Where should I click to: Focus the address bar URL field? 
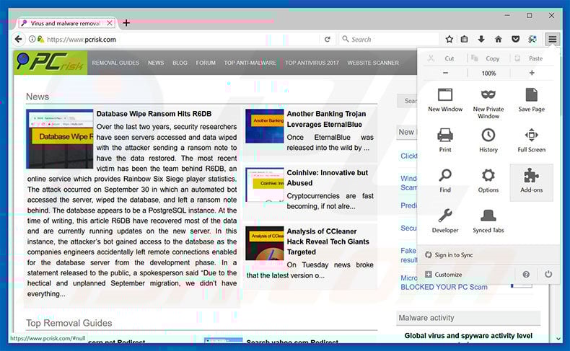[182, 39]
